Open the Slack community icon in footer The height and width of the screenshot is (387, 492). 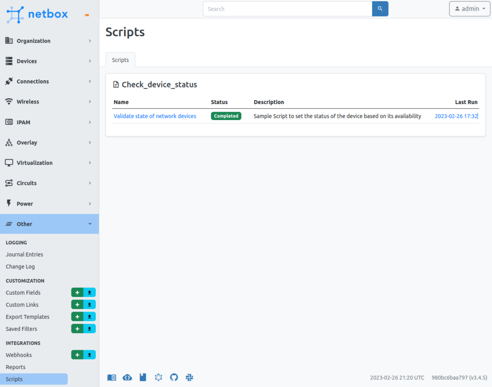[189, 377]
